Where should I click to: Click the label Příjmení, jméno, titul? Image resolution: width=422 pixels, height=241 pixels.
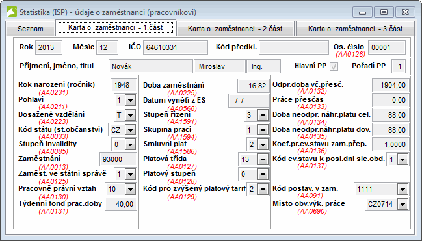point(57,66)
